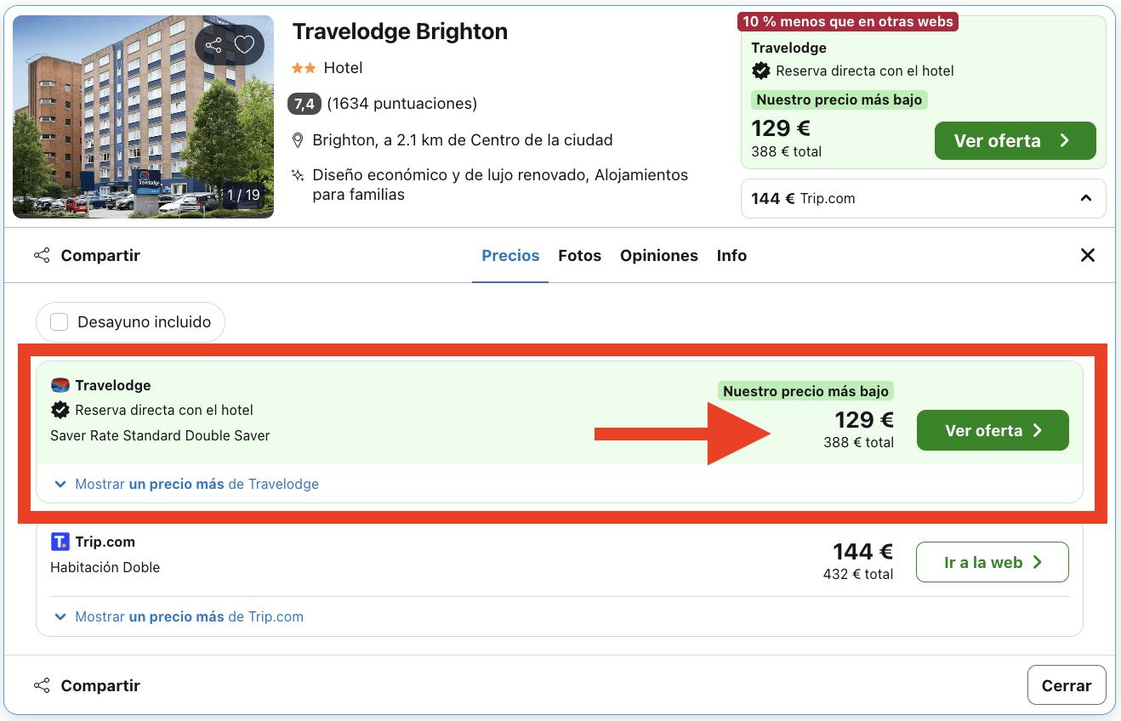This screenshot has height=721, width=1121.
Task: Save hotel with the heart icon
Action: point(245,45)
